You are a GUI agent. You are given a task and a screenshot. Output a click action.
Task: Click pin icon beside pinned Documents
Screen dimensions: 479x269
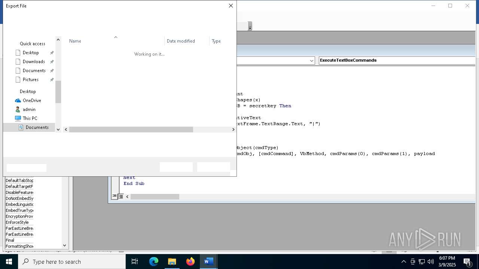[52, 71]
